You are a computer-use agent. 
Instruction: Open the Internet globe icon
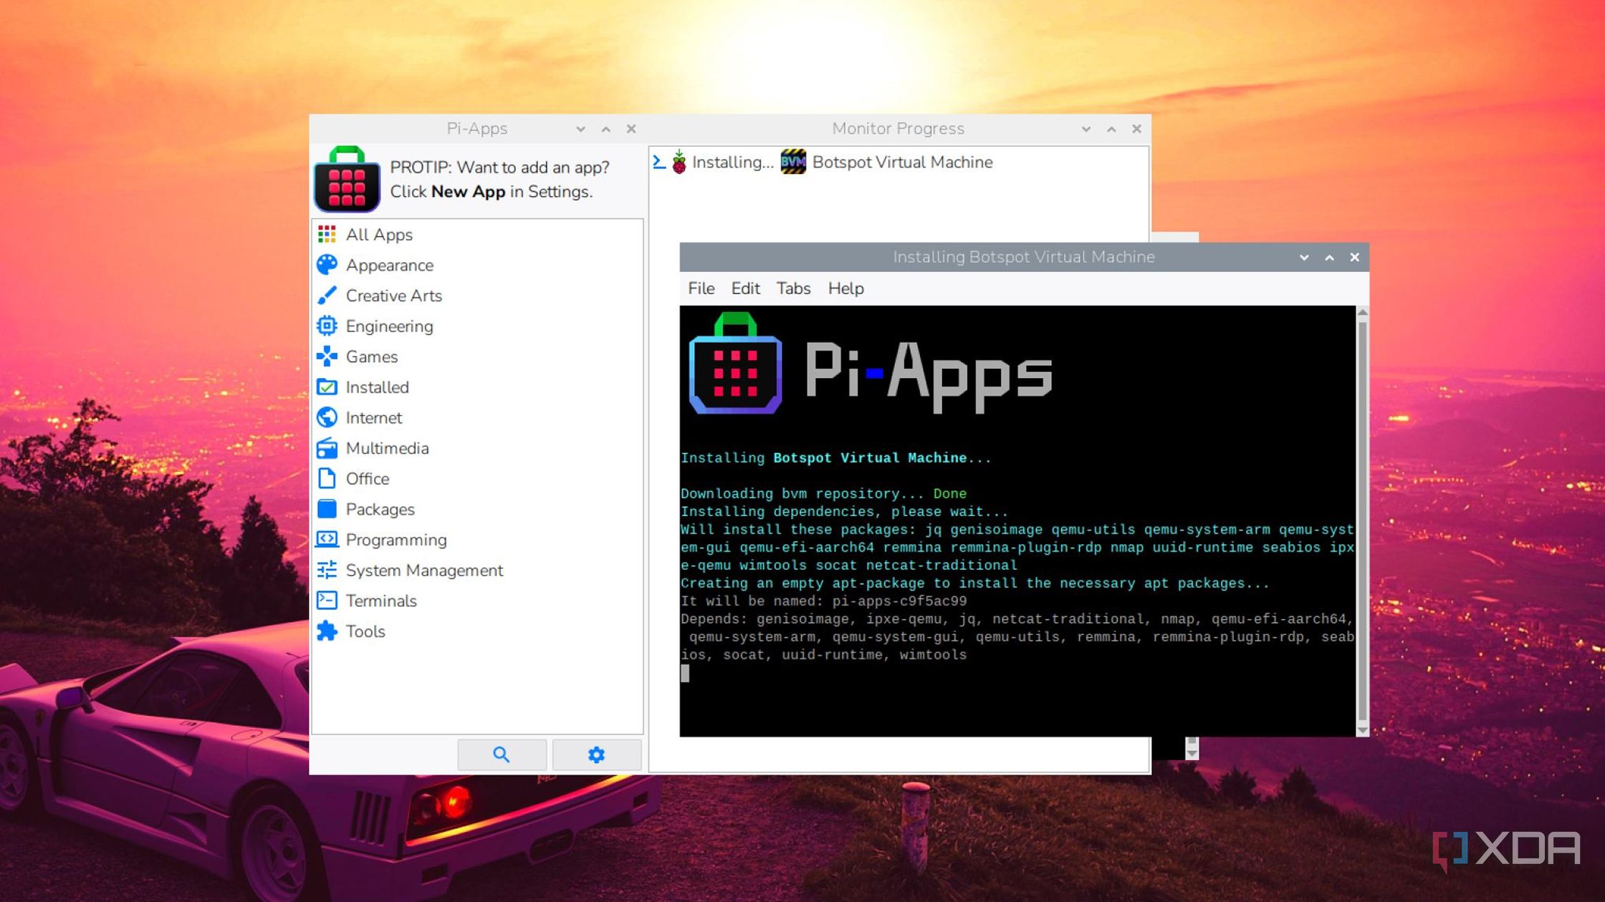[327, 417]
